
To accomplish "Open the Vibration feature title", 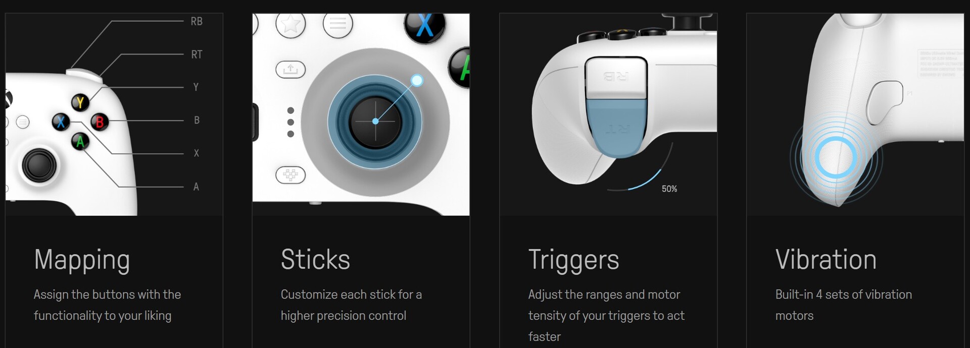I will (x=826, y=259).
